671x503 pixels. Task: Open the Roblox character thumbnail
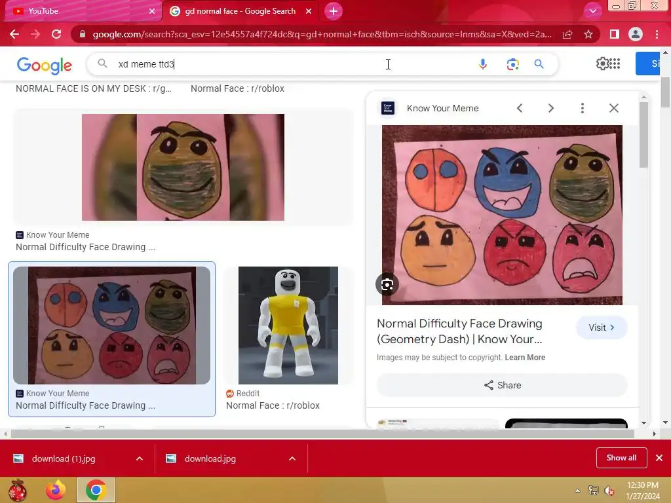288,326
